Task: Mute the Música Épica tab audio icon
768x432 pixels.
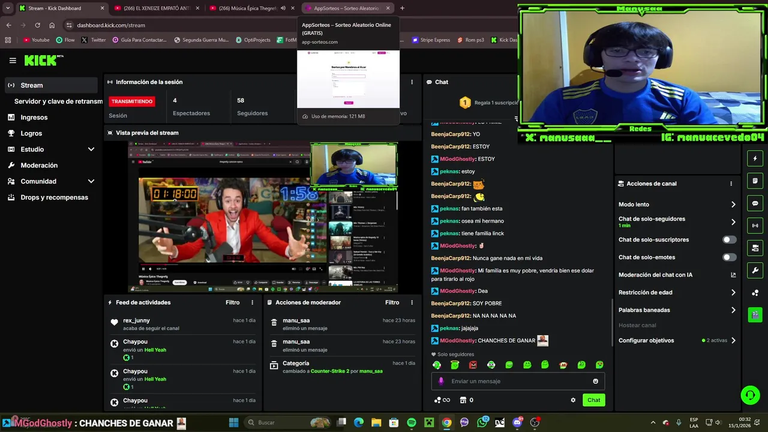Action: [x=283, y=8]
